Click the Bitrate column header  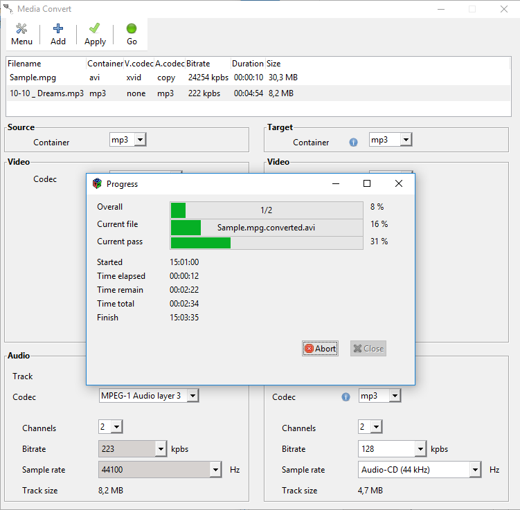click(x=208, y=63)
